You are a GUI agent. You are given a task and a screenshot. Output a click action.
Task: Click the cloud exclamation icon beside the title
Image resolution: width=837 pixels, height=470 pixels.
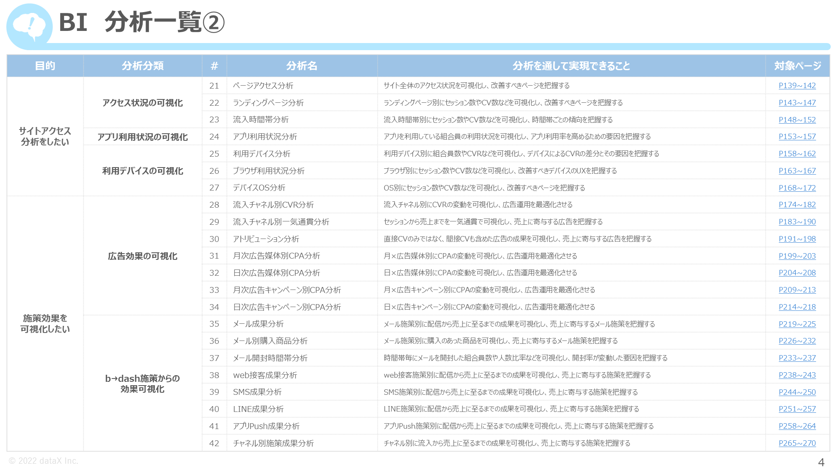pos(29,26)
